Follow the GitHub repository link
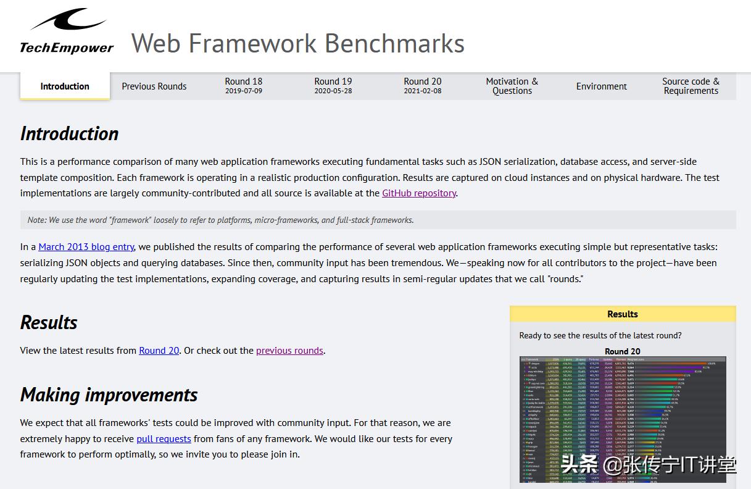The image size is (751, 489). (418, 193)
